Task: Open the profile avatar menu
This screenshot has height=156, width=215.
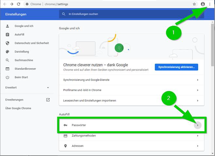Action: 203,4
